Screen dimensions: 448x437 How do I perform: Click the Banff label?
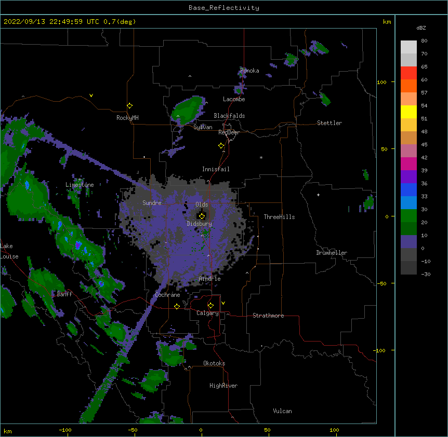[x=64, y=294]
